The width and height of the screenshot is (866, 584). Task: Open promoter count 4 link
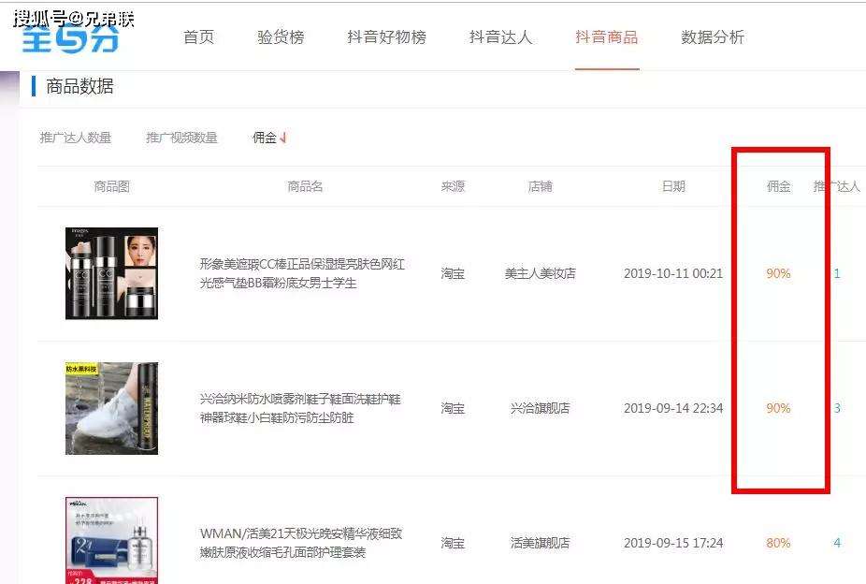point(837,543)
